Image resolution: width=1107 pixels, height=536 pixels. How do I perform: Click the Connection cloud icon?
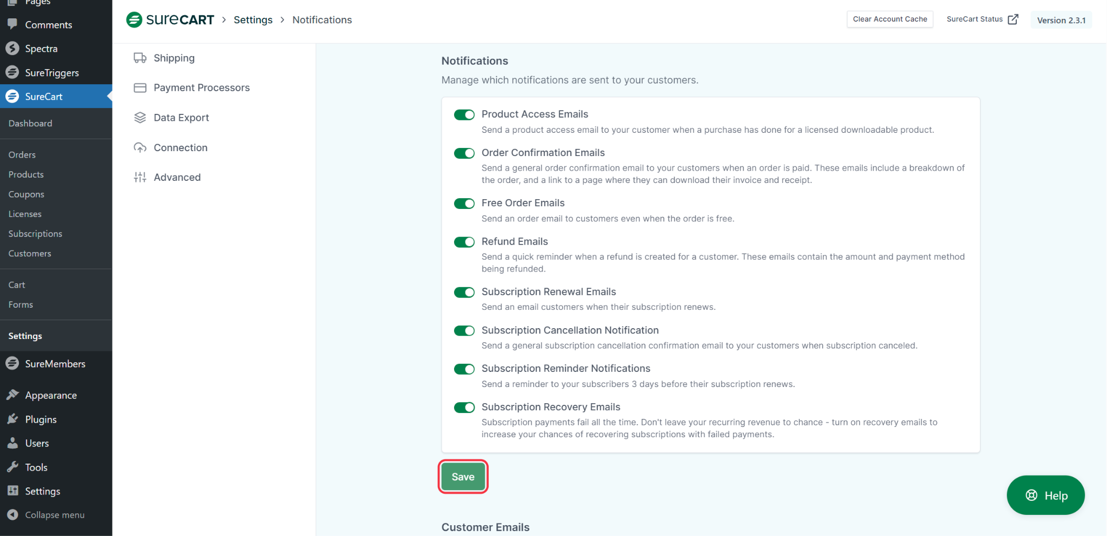[141, 147]
